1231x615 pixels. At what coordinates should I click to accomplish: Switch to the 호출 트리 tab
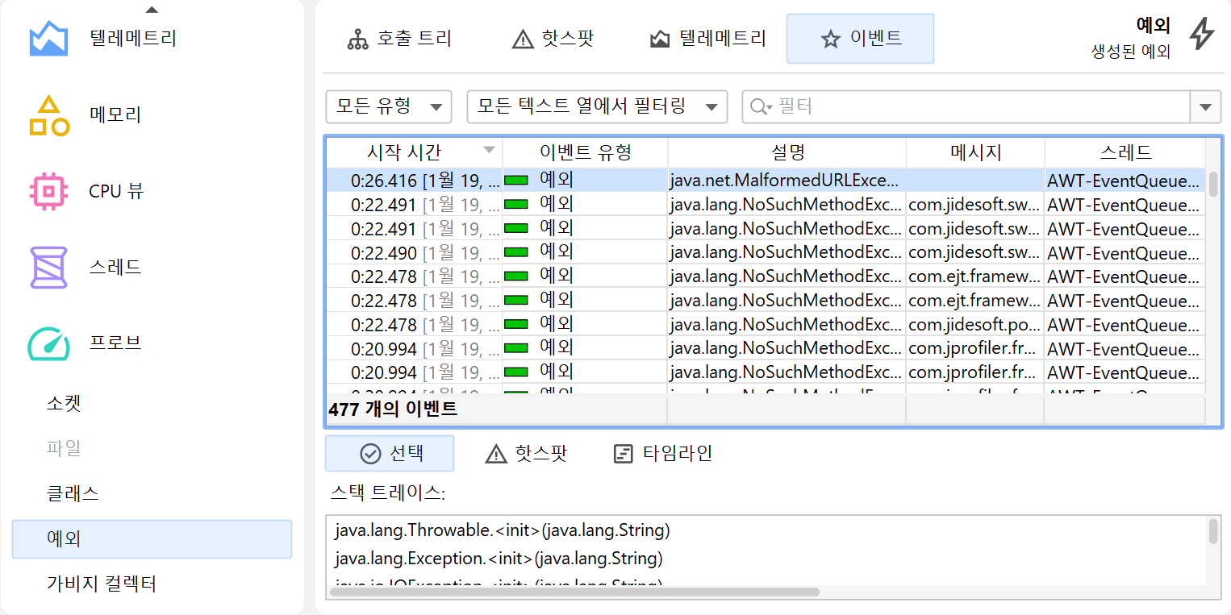399,38
